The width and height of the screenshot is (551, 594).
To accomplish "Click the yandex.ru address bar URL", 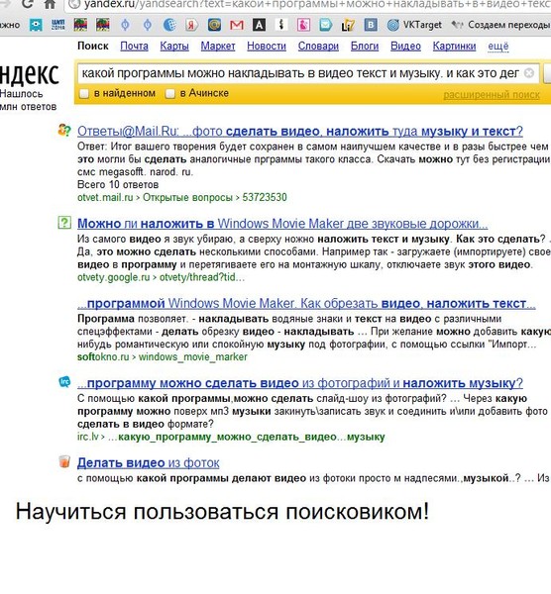I will pyautogui.click(x=317, y=5).
